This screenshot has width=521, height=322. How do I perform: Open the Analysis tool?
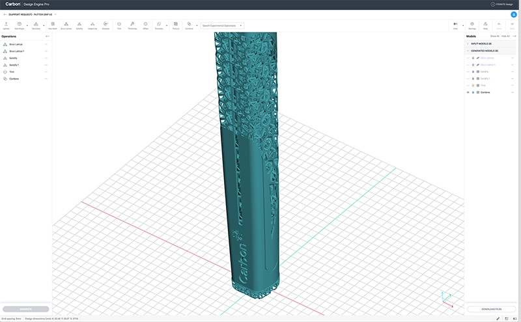coord(106,25)
